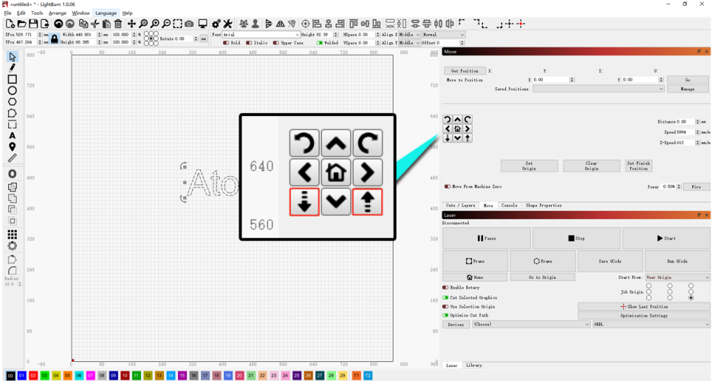The image size is (712, 381).
Task: Select the Create Text tool
Action: (13, 135)
